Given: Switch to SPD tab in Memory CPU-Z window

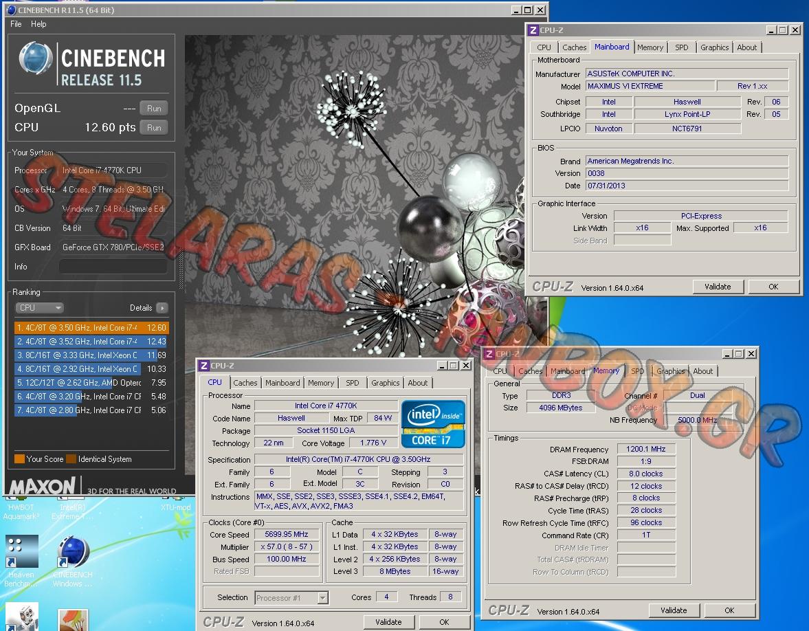Looking at the screenshot, I should click(x=638, y=371).
